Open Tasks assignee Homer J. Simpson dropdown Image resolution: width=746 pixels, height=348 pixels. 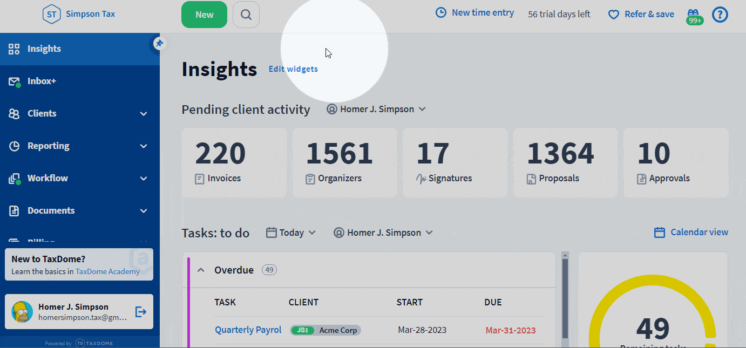pyautogui.click(x=383, y=233)
